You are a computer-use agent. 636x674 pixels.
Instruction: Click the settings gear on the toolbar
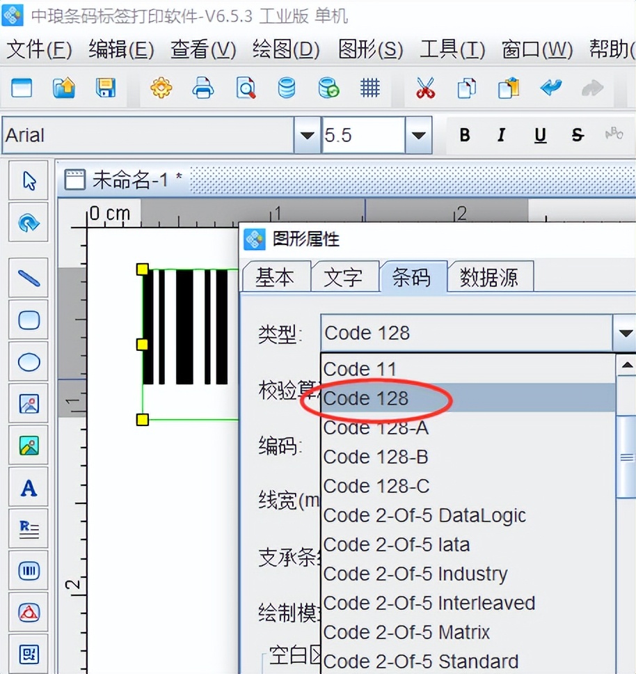coord(161,88)
